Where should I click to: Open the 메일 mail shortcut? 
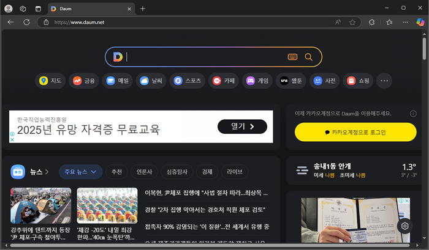point(118,81)
